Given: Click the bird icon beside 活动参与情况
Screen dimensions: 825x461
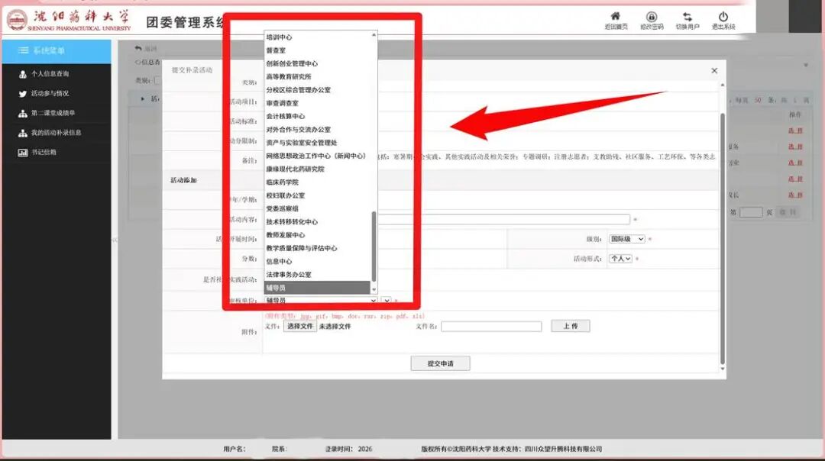Looking at the screenshot, I should click(23, 94).
